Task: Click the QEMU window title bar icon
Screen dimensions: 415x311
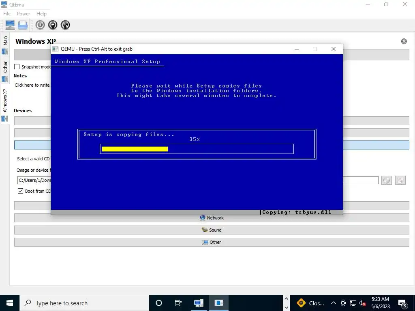Action: click(x=55, y=49)
